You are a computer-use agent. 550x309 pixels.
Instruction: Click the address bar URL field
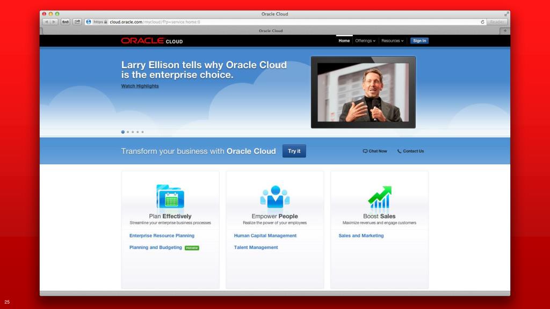tap(285, 21)
